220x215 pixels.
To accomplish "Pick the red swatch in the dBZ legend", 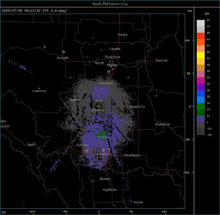I will click(x=201, y=36).
